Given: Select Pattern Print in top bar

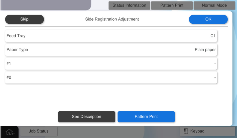Looking at the screenshot, I should tap(172, 5).
